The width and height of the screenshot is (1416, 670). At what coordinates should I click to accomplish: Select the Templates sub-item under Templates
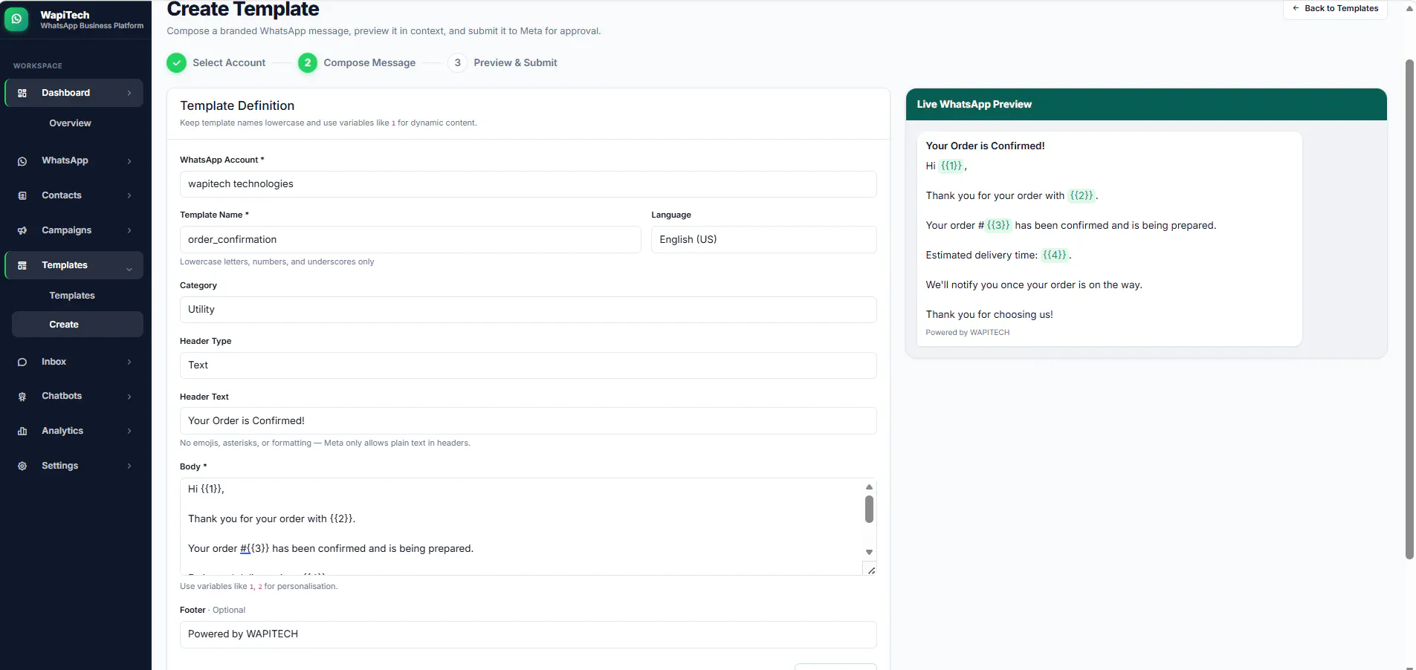[72, 296]
